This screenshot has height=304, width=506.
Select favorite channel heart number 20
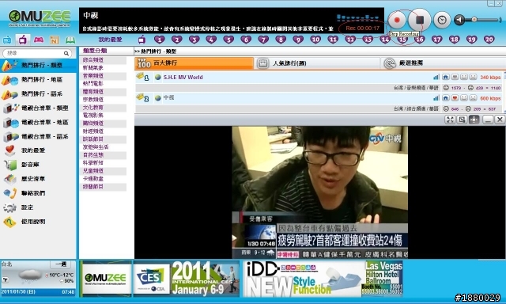coord(489,40)
